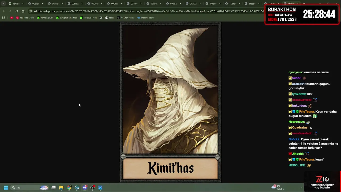The height and width of the screenshot is (192, 341).
Task: Open Google Chrome from the taskbar
Action: click(x=69, y=187)
